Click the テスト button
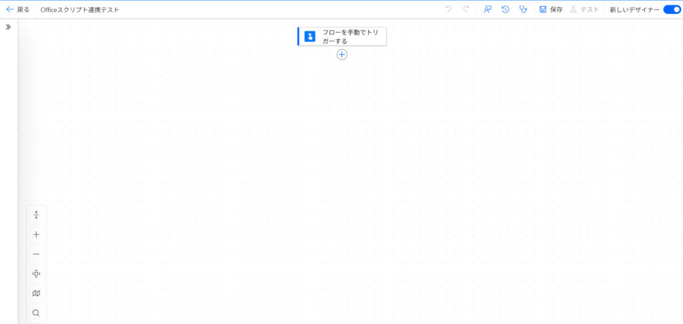The height and width of the screenshot is (324, 683). coord(584,9)
